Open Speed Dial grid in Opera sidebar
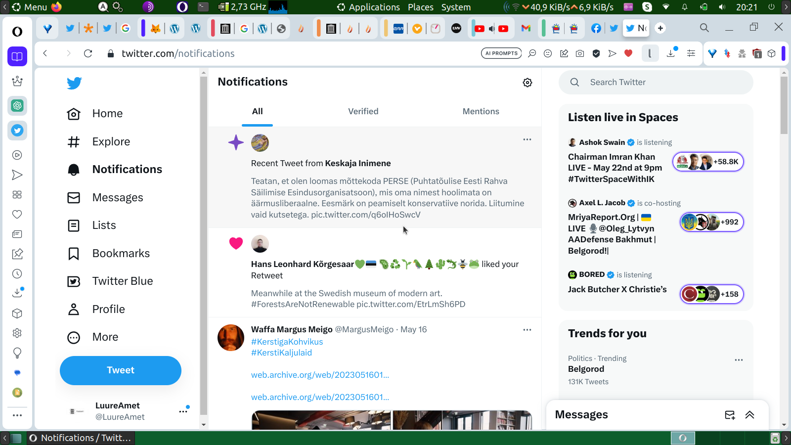Image resolution: width=791 pixels, height=445 pixels. click(17, 195)
